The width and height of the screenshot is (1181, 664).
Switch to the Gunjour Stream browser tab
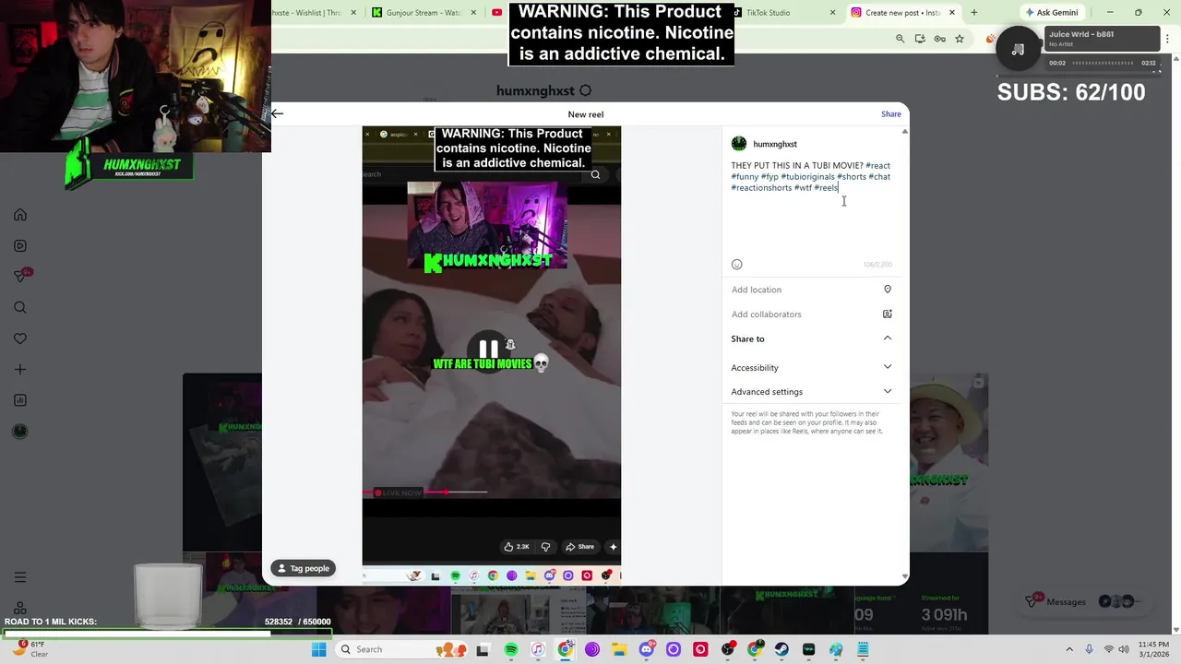point(423,13)
